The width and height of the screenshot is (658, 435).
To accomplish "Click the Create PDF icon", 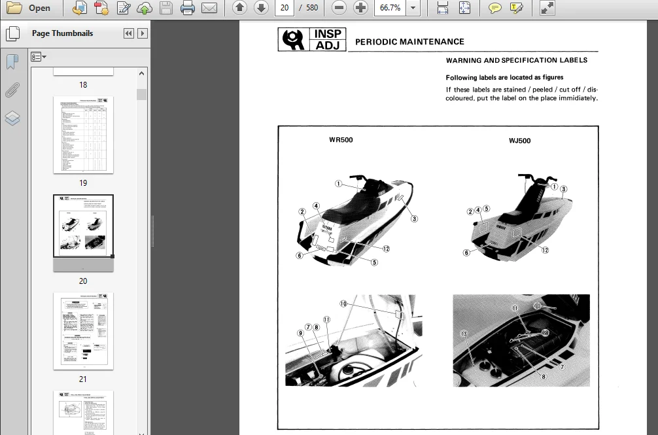I will pos(101,8).
